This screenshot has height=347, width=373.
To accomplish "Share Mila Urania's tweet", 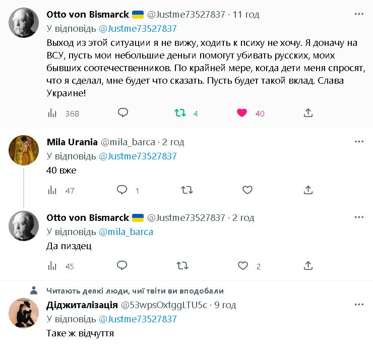I will (308, 190).
